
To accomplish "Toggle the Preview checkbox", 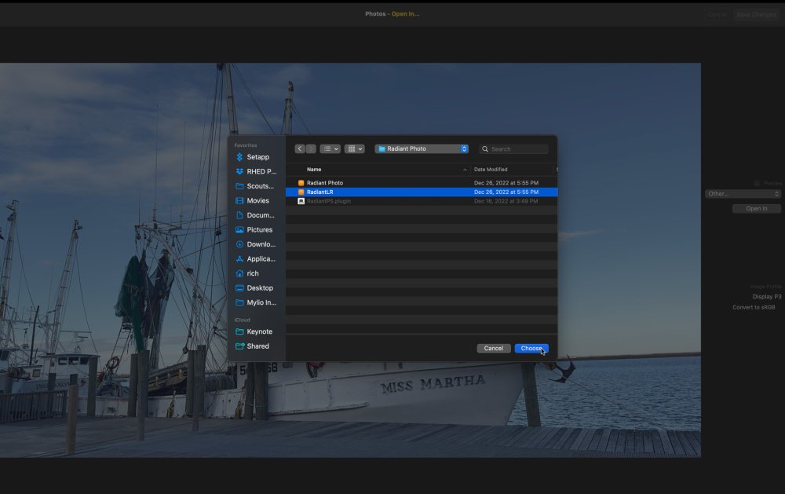I will (757, 183).
